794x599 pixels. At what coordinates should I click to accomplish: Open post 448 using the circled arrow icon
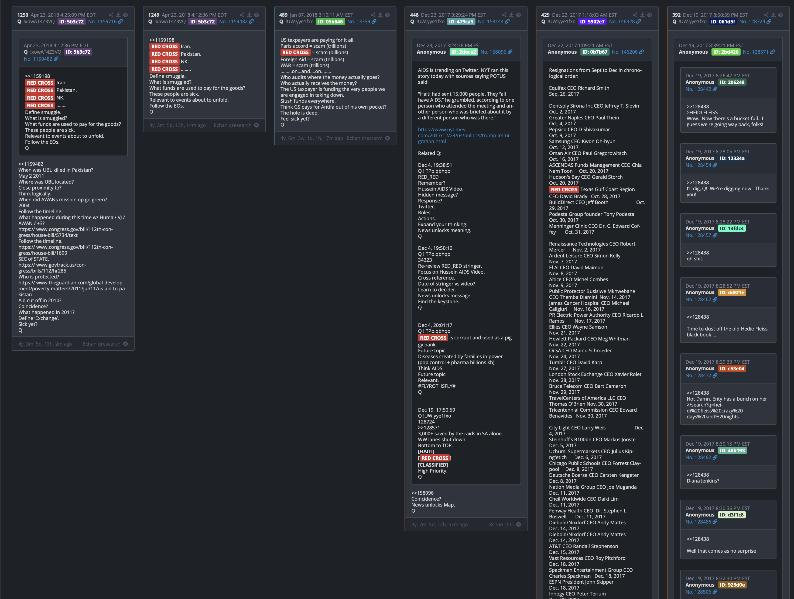point(518,15)
